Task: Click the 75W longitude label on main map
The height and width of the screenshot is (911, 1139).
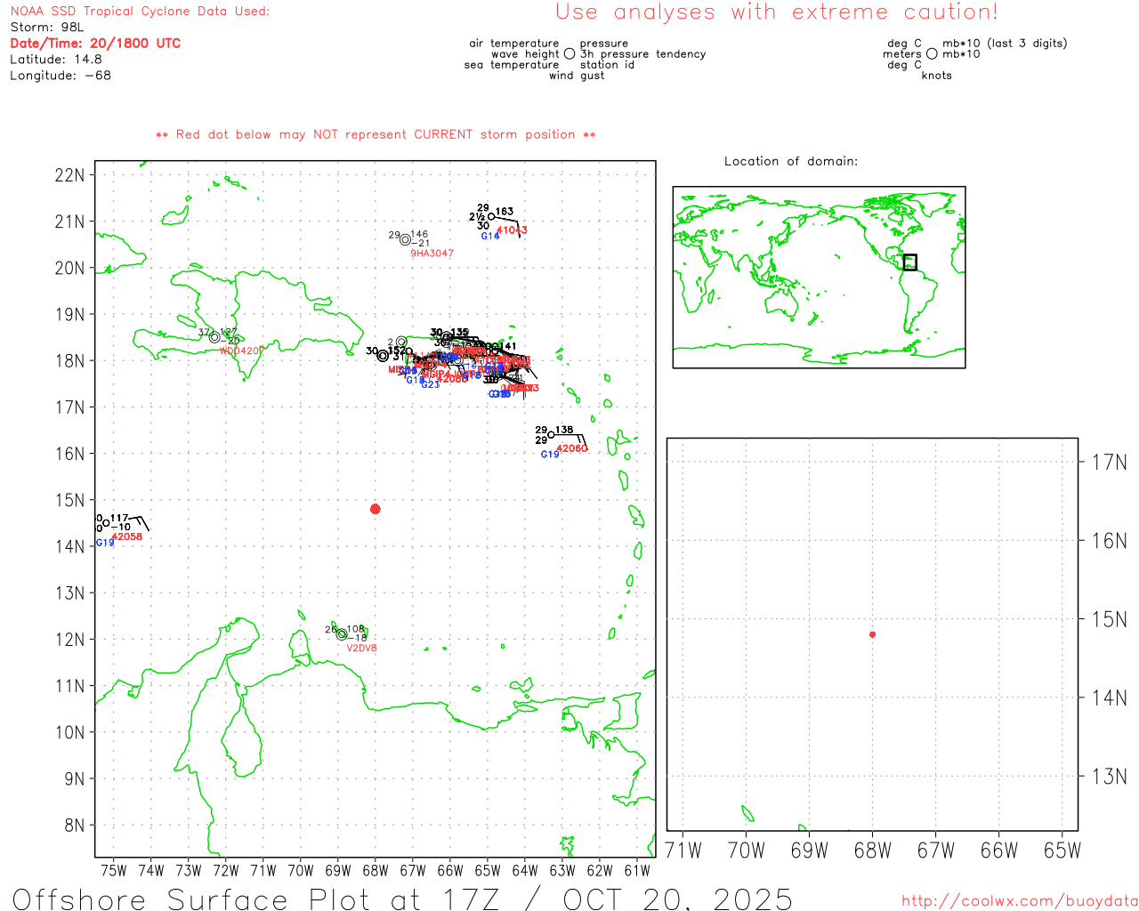Action: [114, 871]
